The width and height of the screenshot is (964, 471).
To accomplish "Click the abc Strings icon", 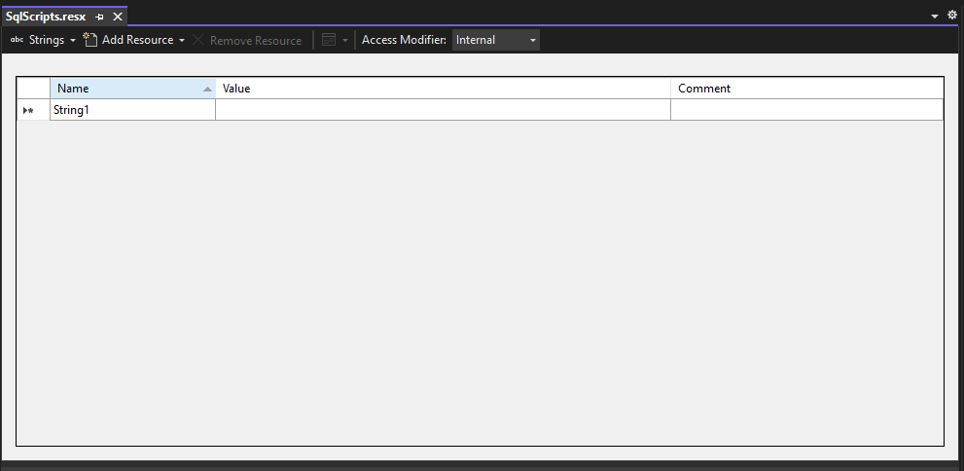I will pos(18,40).
